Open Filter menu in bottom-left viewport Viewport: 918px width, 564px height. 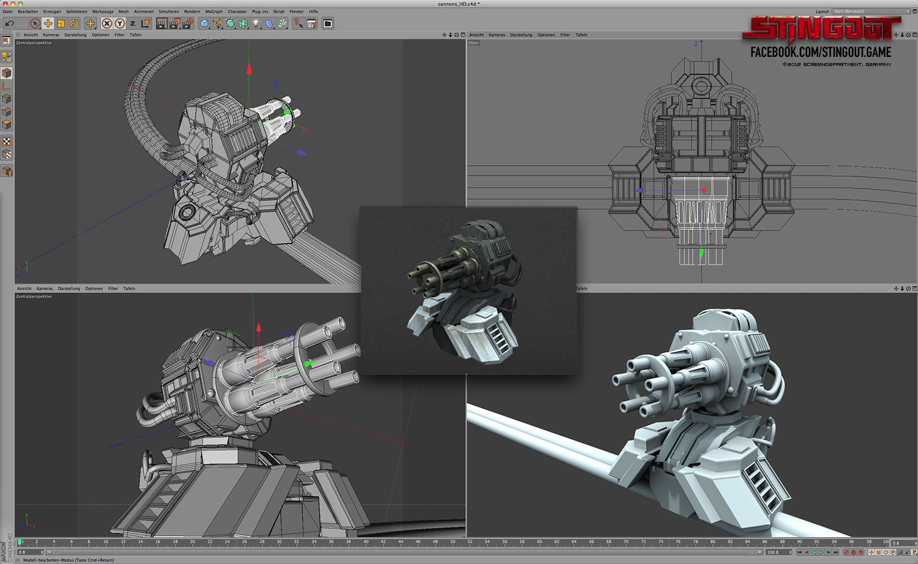[113, 289]
